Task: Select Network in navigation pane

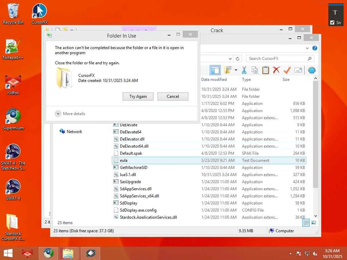Action: click(x=71, y=132)
